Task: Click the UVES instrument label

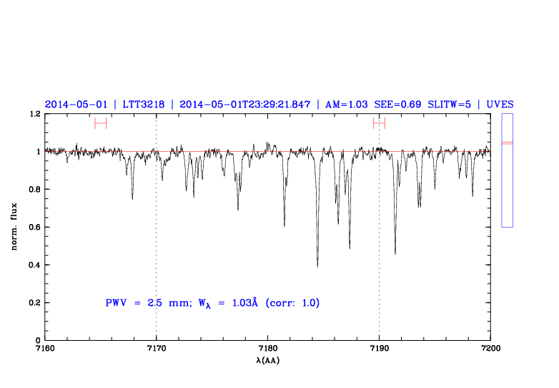Action: [x=500, y=104]
